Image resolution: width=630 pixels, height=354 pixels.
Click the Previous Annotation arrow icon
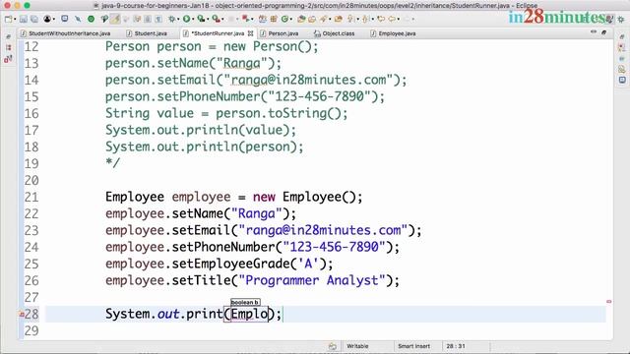[365, 19]
